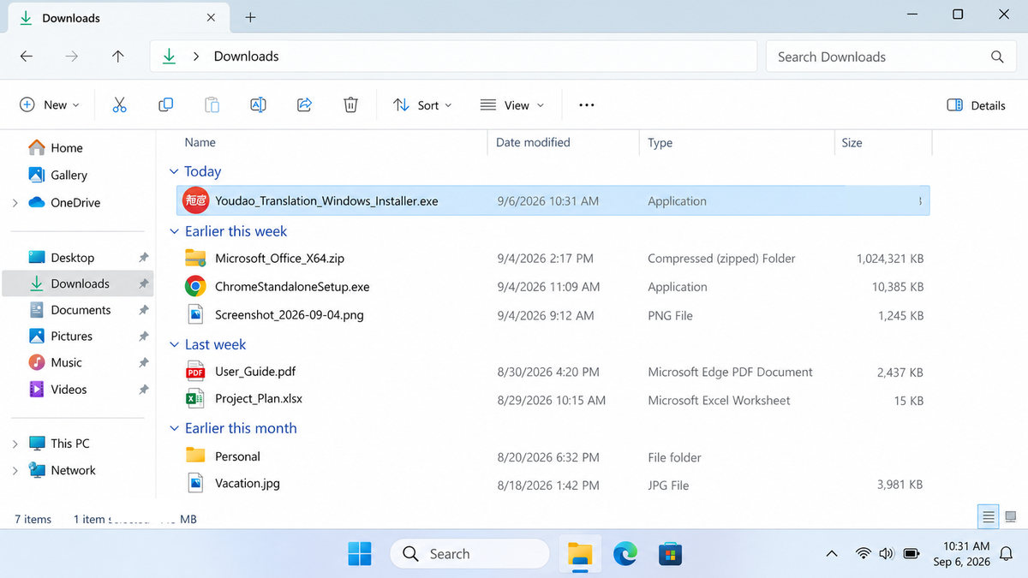Click the Youdao installer red icon

(x=196, y=200)
